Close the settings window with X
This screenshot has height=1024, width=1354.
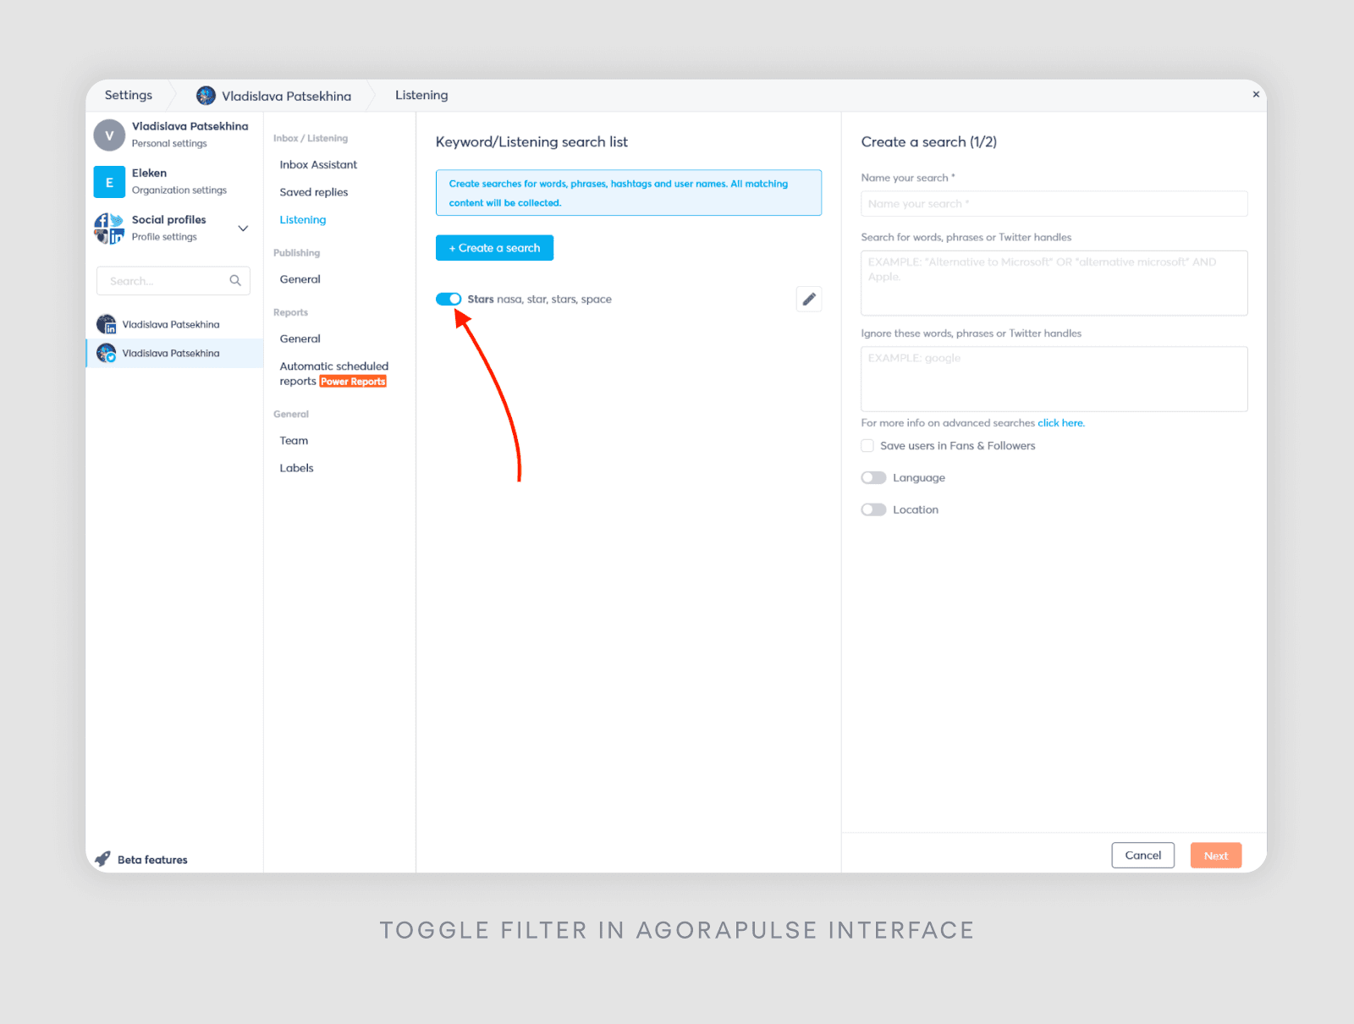(1256, 95)
